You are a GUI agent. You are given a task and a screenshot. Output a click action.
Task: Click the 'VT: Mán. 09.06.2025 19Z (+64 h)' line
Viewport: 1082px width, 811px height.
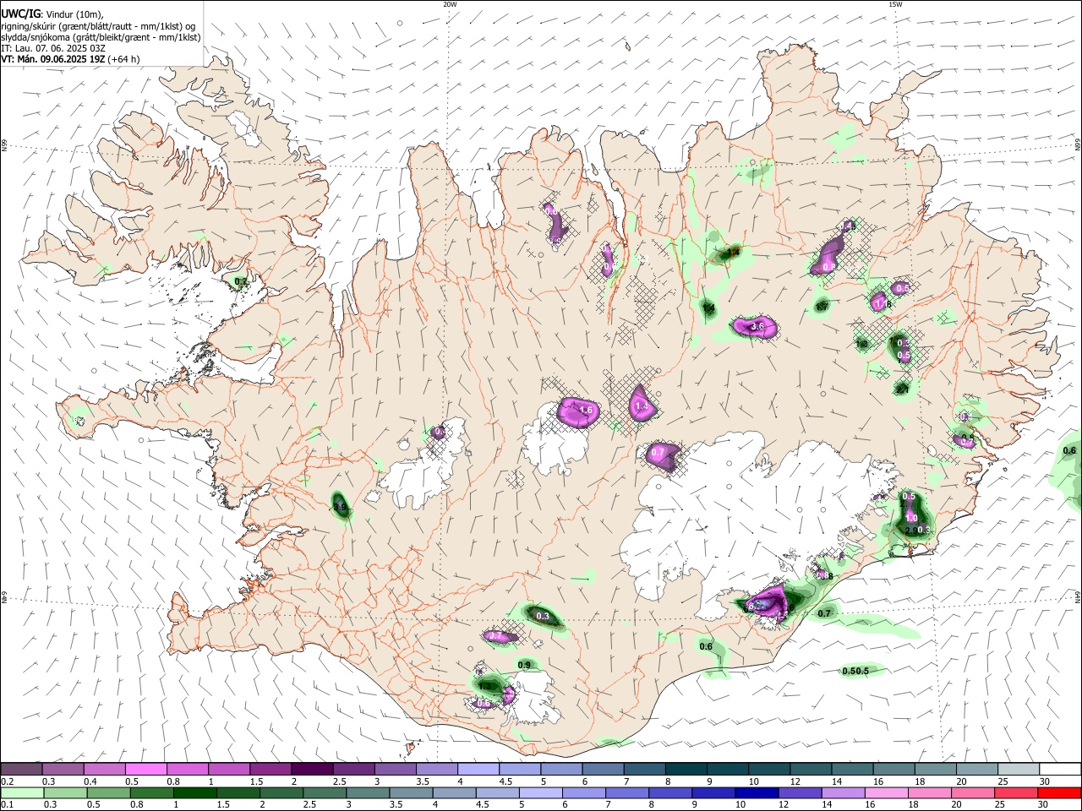tap(70, 59)
